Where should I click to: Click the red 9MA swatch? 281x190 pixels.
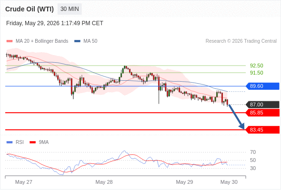click(32, 142)
